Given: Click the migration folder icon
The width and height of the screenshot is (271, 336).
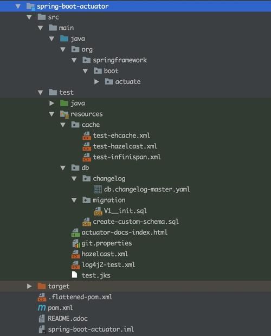Looking at the screenshot, I should (x=86, y=200).
